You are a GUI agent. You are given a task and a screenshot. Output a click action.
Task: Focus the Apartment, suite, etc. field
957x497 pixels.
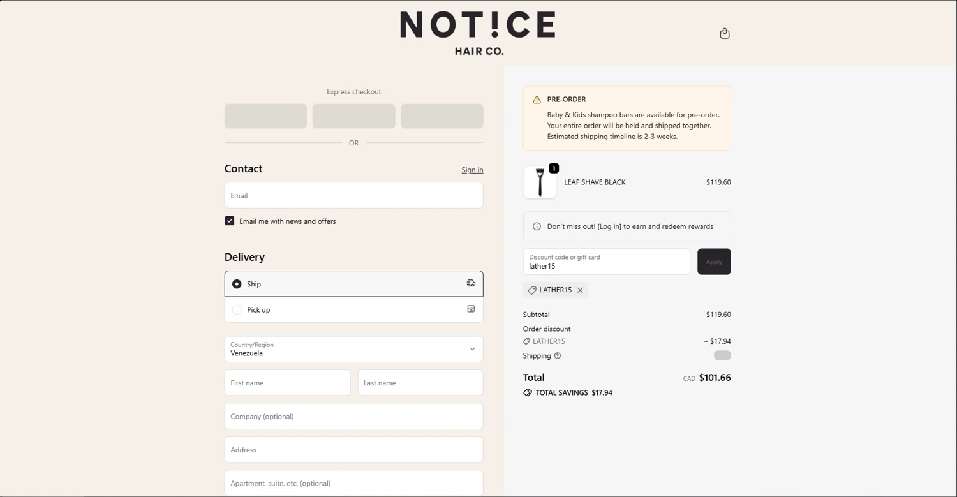point(353,483)
